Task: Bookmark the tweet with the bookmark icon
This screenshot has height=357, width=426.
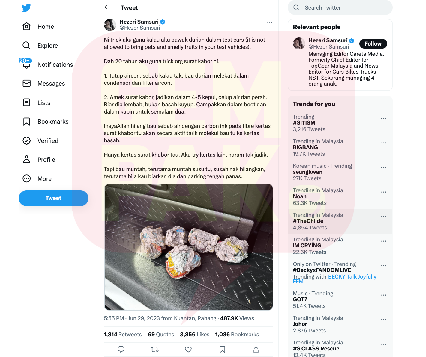Action: point(222,349)
